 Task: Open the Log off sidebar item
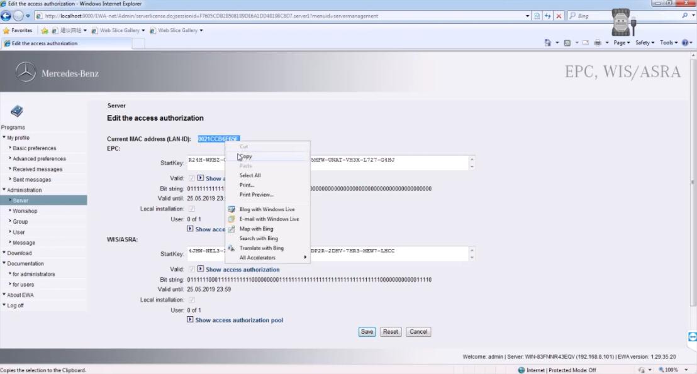(x=15, y=305)
